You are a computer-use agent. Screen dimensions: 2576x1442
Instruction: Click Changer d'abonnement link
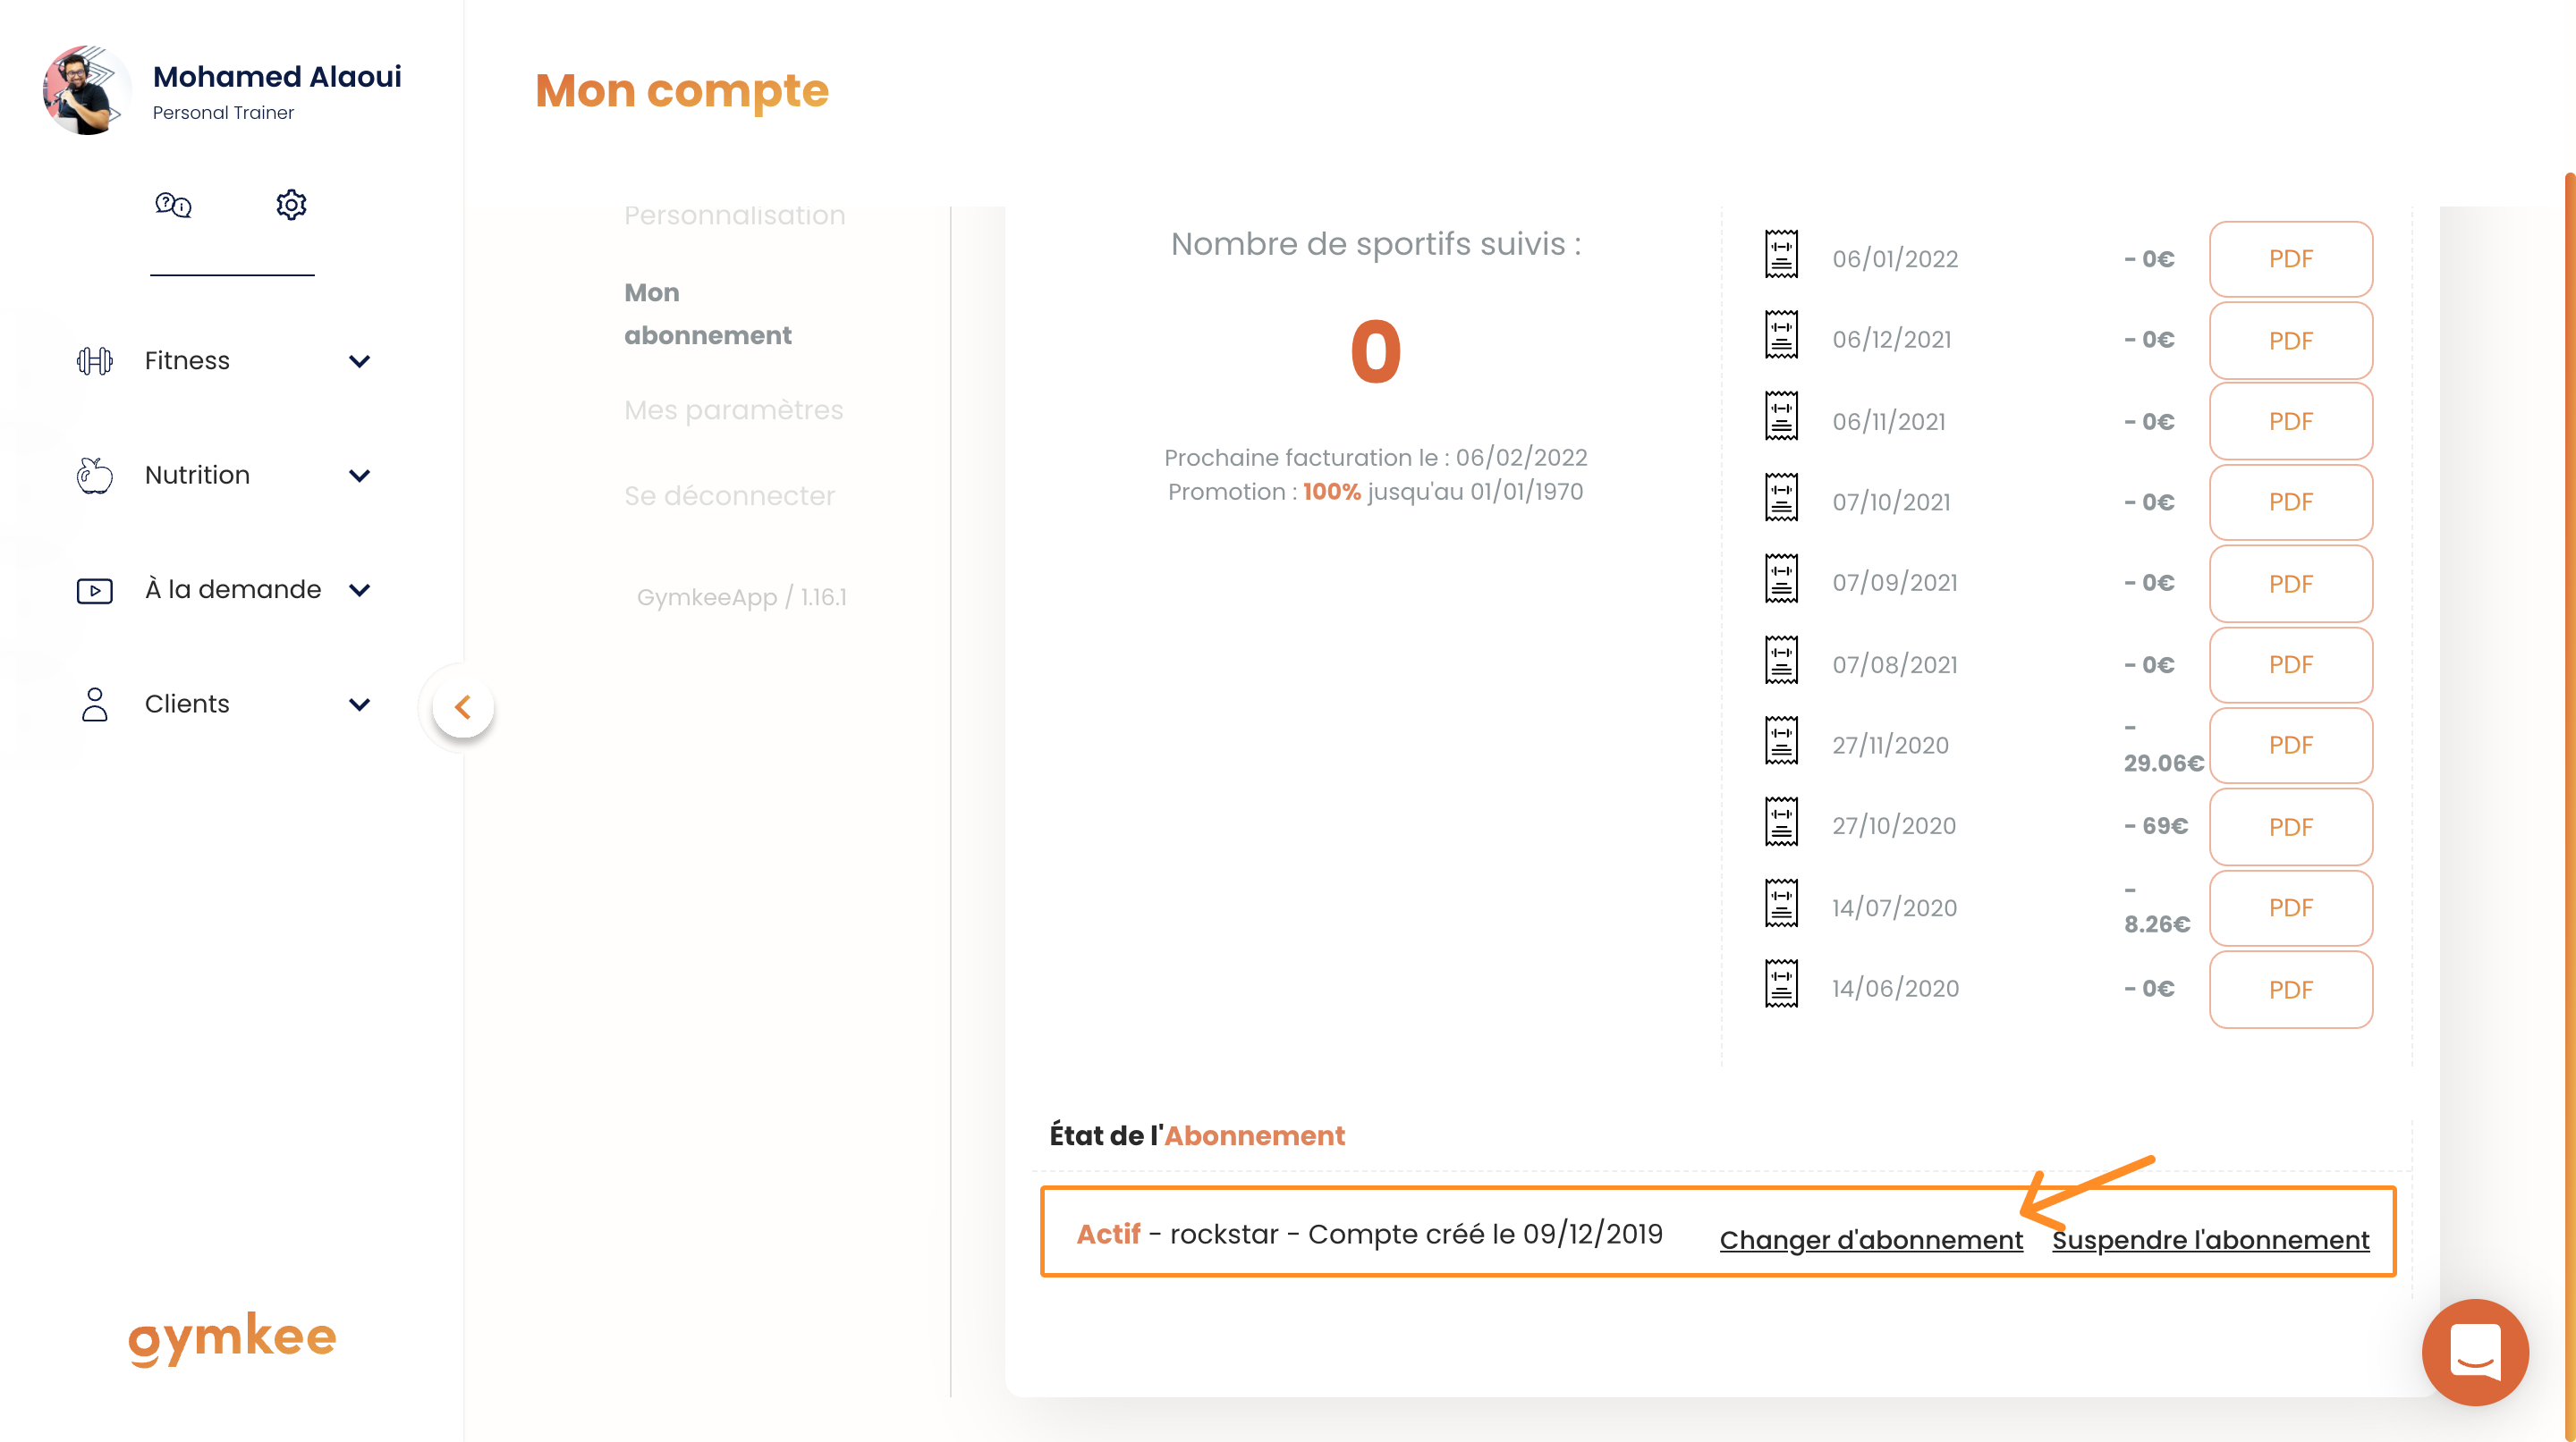click(x=1871, y=1239)
